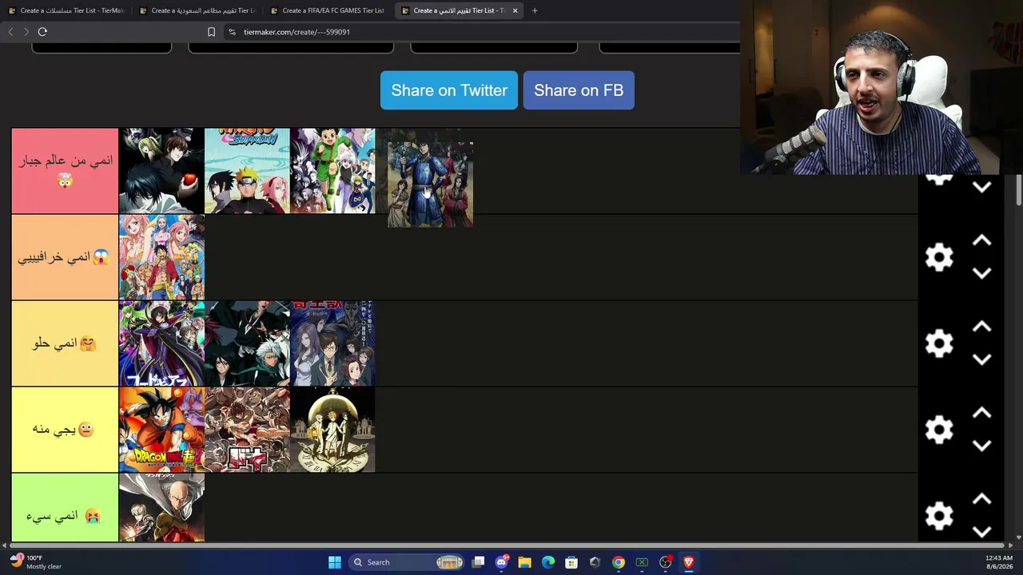Click the Share on FB button
Image resolution: width=1023 pixels, height=575 pixels.
579,90
